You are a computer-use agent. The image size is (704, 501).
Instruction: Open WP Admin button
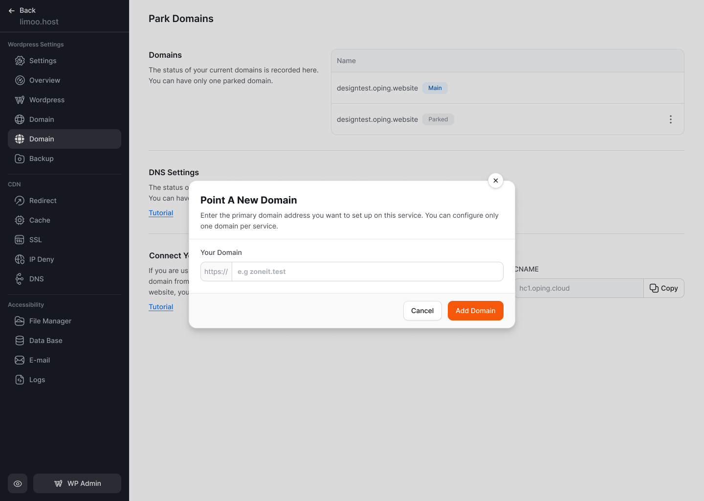click(x=77, y=483)
